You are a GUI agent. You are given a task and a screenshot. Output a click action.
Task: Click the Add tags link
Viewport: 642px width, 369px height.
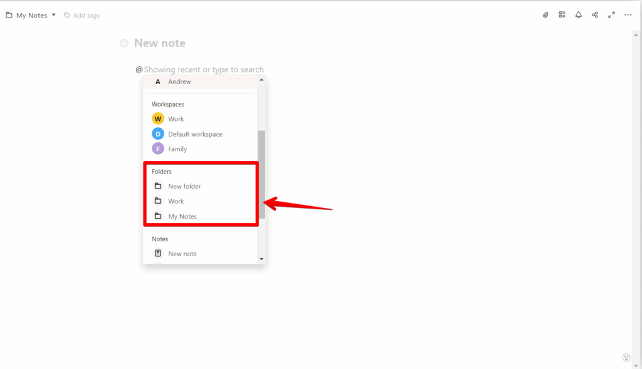(86, 16)
